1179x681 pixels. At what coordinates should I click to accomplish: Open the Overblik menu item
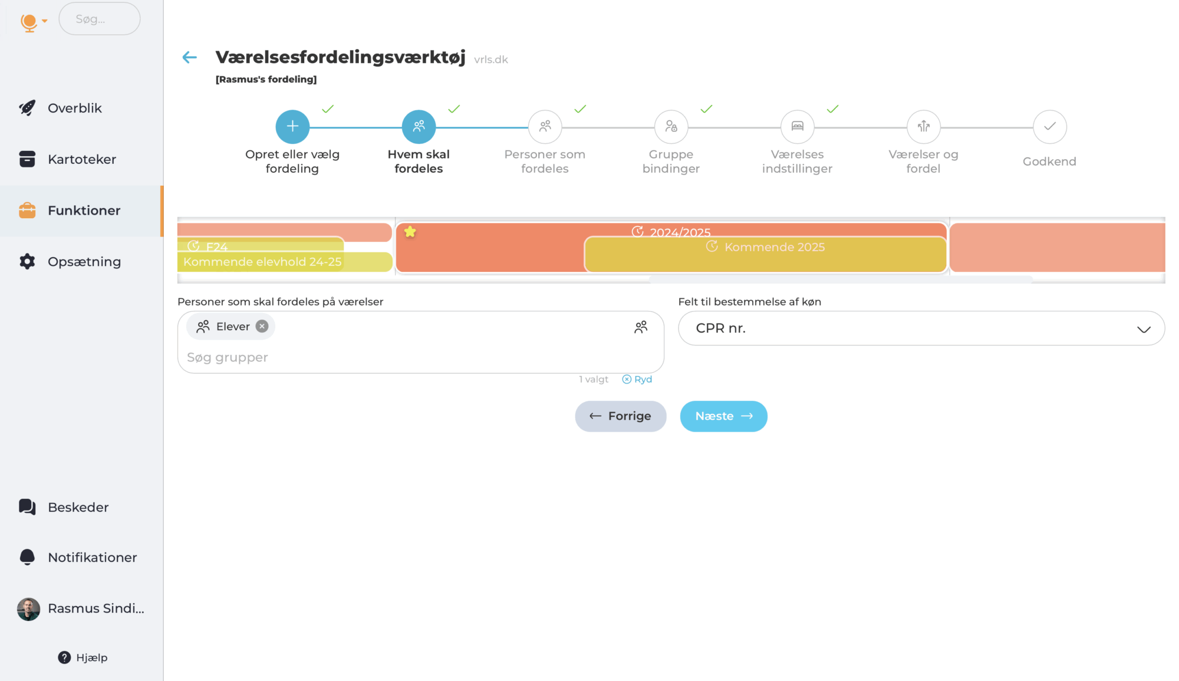[x=74, y=108]
